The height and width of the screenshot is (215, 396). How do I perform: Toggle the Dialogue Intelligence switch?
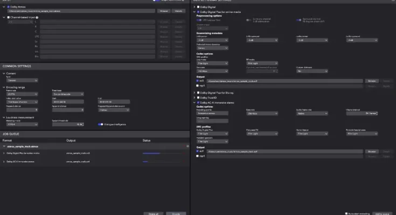101,123
